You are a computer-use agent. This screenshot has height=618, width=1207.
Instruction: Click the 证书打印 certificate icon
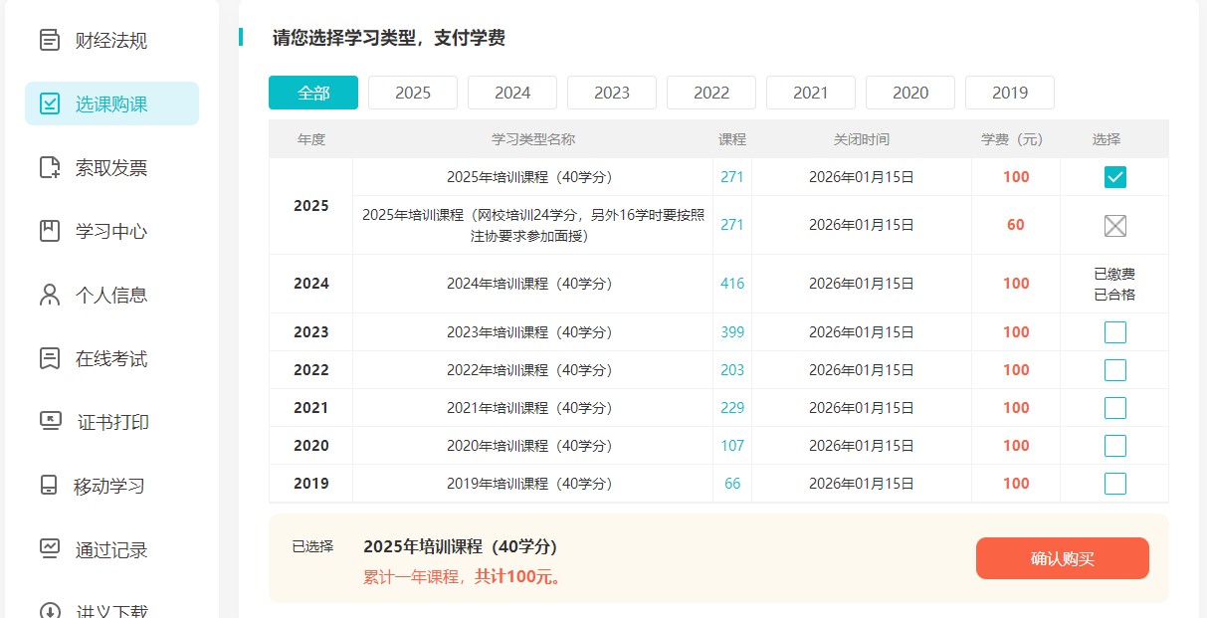click(50, 421)
